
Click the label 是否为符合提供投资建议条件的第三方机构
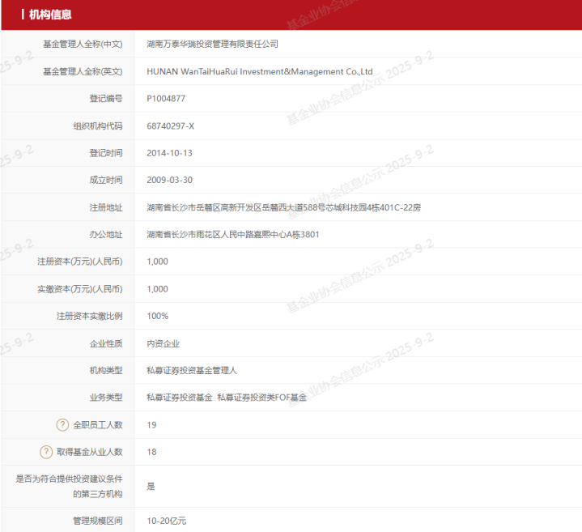69,487
